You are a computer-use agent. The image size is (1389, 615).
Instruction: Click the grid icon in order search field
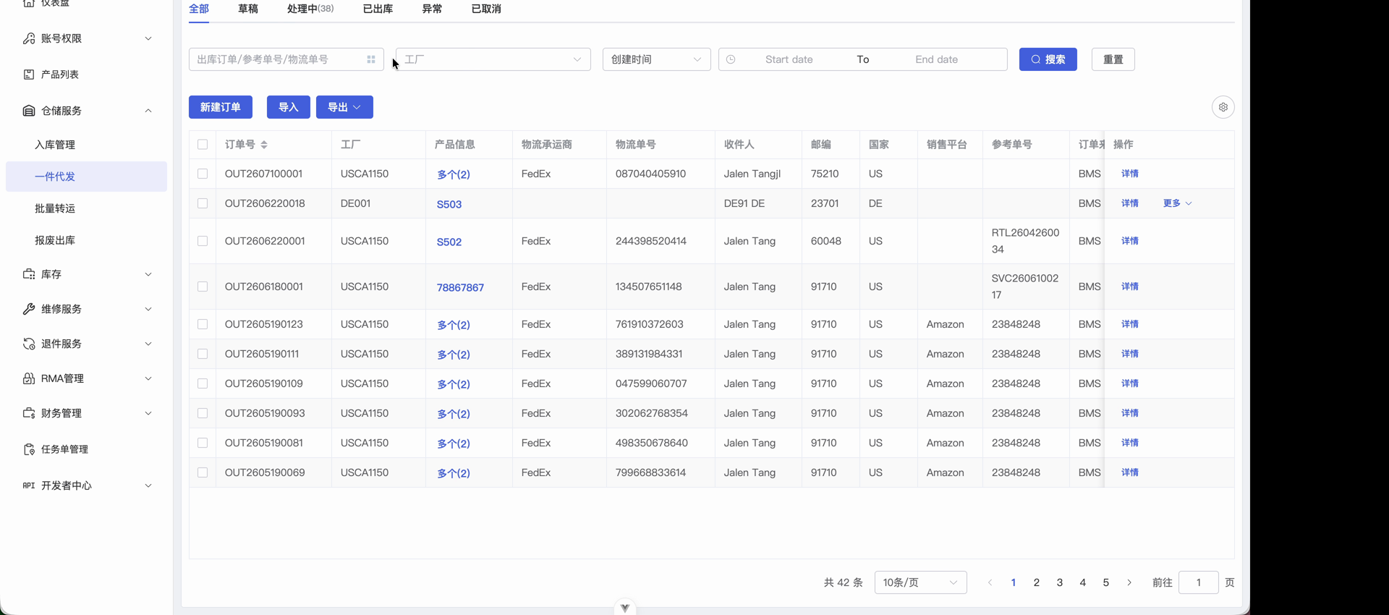[371, 59]
